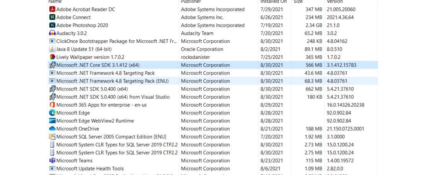Click the 115 MB size value
This screenshot has width=438, height=175.
click(x=314, y=161)
